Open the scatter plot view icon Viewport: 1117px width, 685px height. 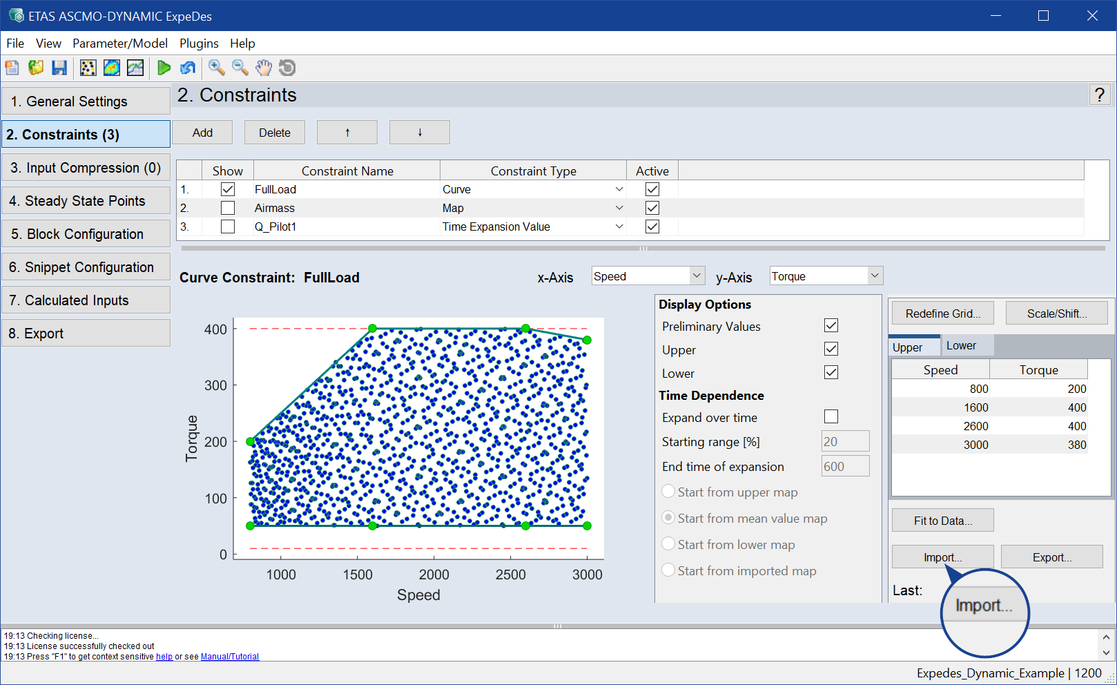[x=88, y=68]
